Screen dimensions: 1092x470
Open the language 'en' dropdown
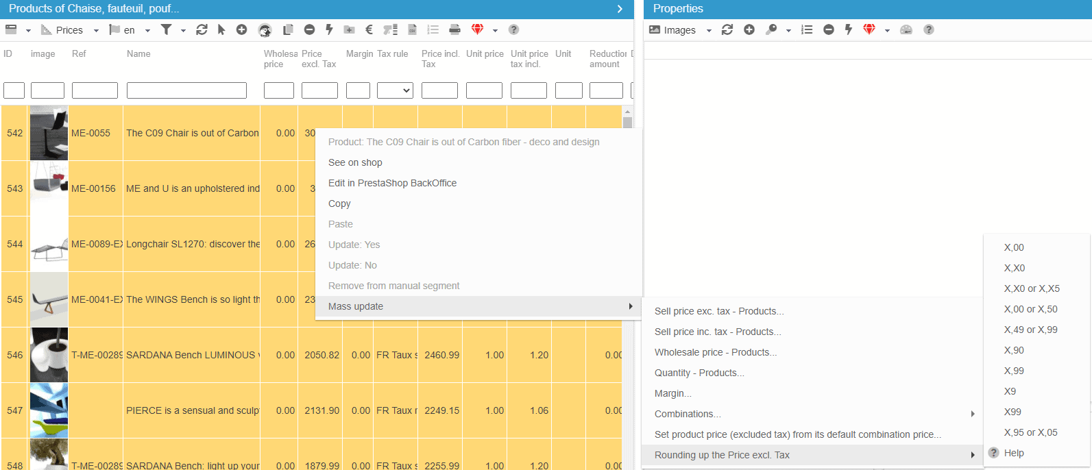tap(130, 30)
